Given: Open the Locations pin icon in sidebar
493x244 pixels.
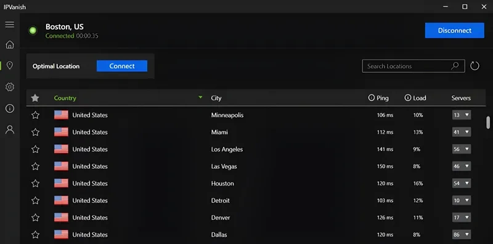Looking at the screenshot, I should [x=10, y=65].
